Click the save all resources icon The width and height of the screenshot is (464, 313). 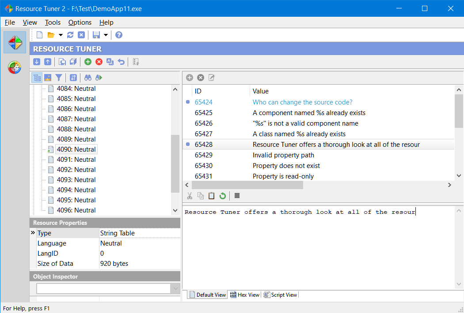[73, 62]
